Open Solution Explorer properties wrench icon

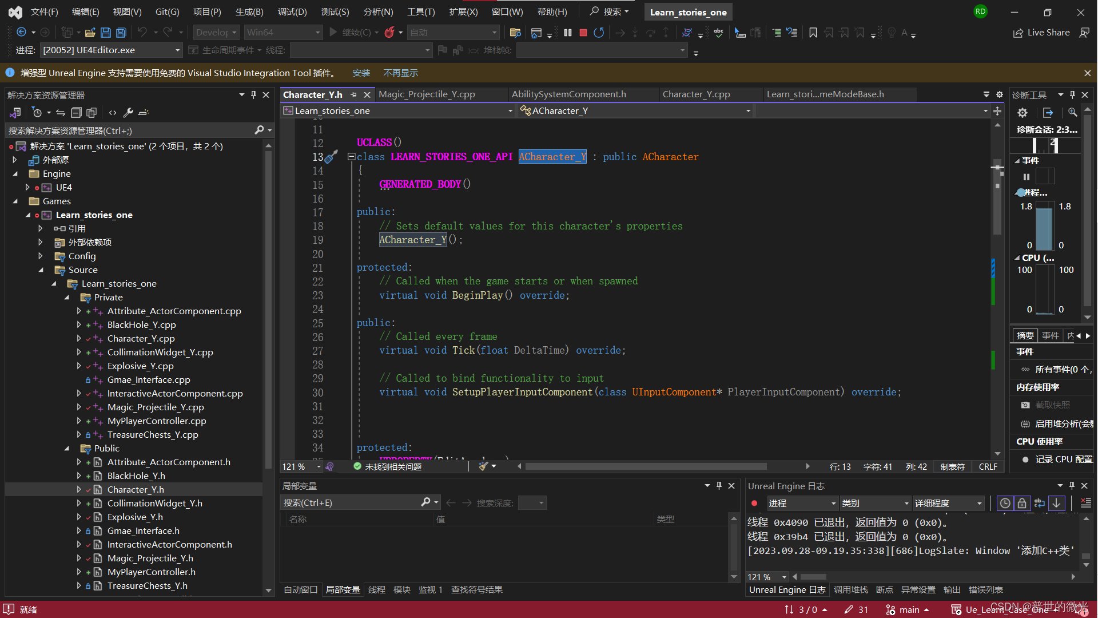coord(128,113)
